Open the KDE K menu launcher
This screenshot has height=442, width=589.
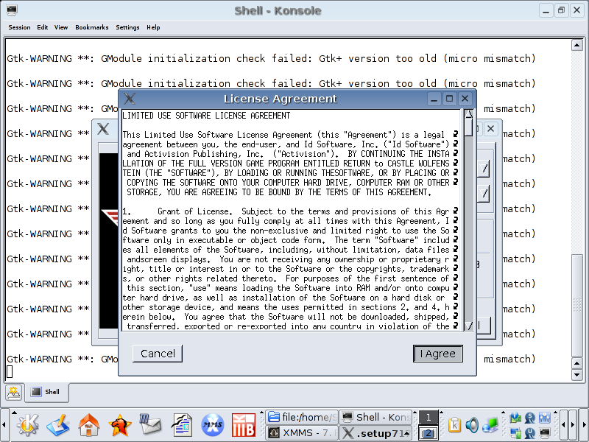pyautogui.click(x=27, y=424)
